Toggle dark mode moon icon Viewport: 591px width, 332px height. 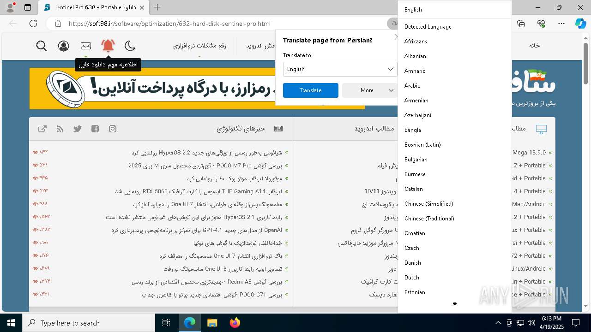pos(130,46)
